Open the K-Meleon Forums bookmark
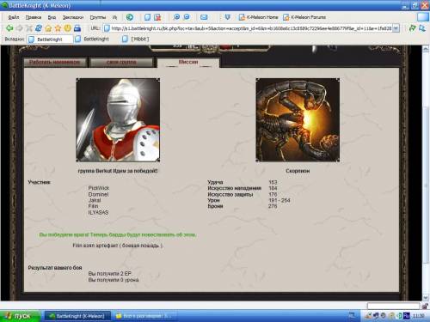Viewport: 430px width, 322px height. coord(304,17)
